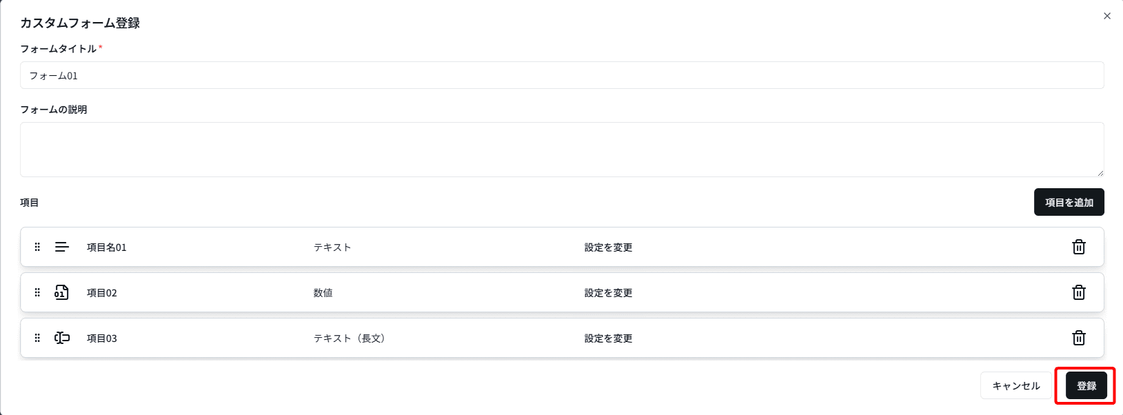Click the drag handle for 項目03

(x=37, y=338)
